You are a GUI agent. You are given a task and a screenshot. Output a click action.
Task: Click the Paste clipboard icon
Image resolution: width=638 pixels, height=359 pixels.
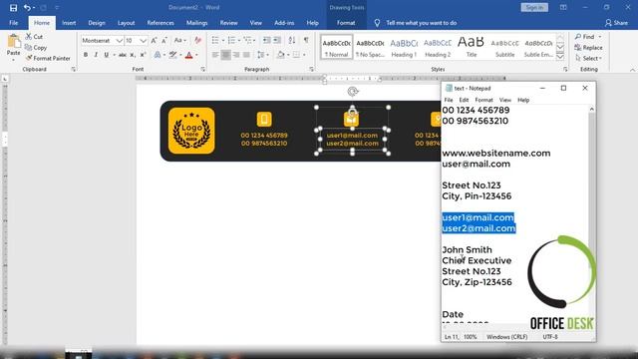[13, 41]
